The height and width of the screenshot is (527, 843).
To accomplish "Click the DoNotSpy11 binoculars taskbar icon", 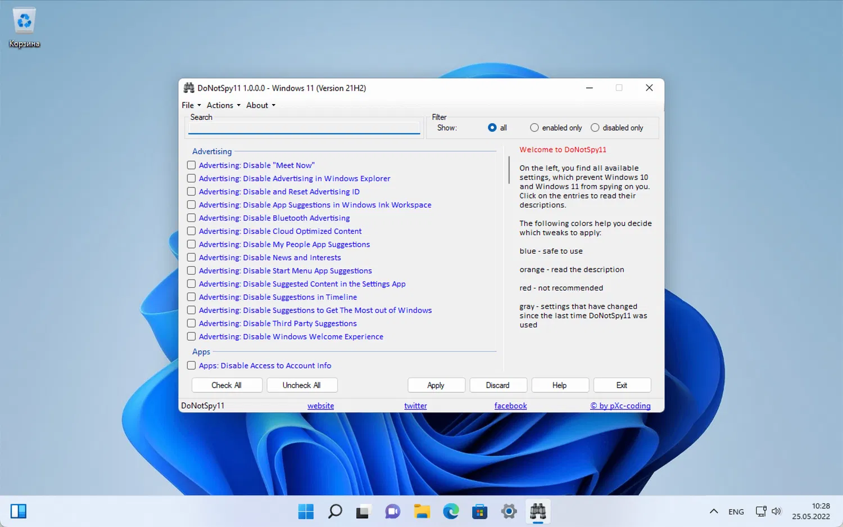I will pyautogui.click(x=538, y=511).
